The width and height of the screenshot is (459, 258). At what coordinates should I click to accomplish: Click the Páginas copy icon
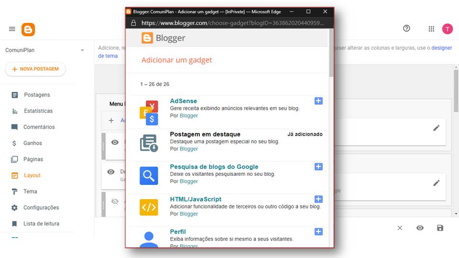coord(14,159)
